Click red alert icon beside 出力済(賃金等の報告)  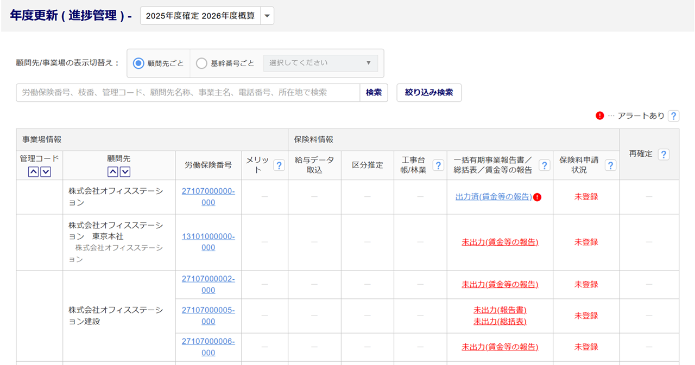tap(538, 197)
